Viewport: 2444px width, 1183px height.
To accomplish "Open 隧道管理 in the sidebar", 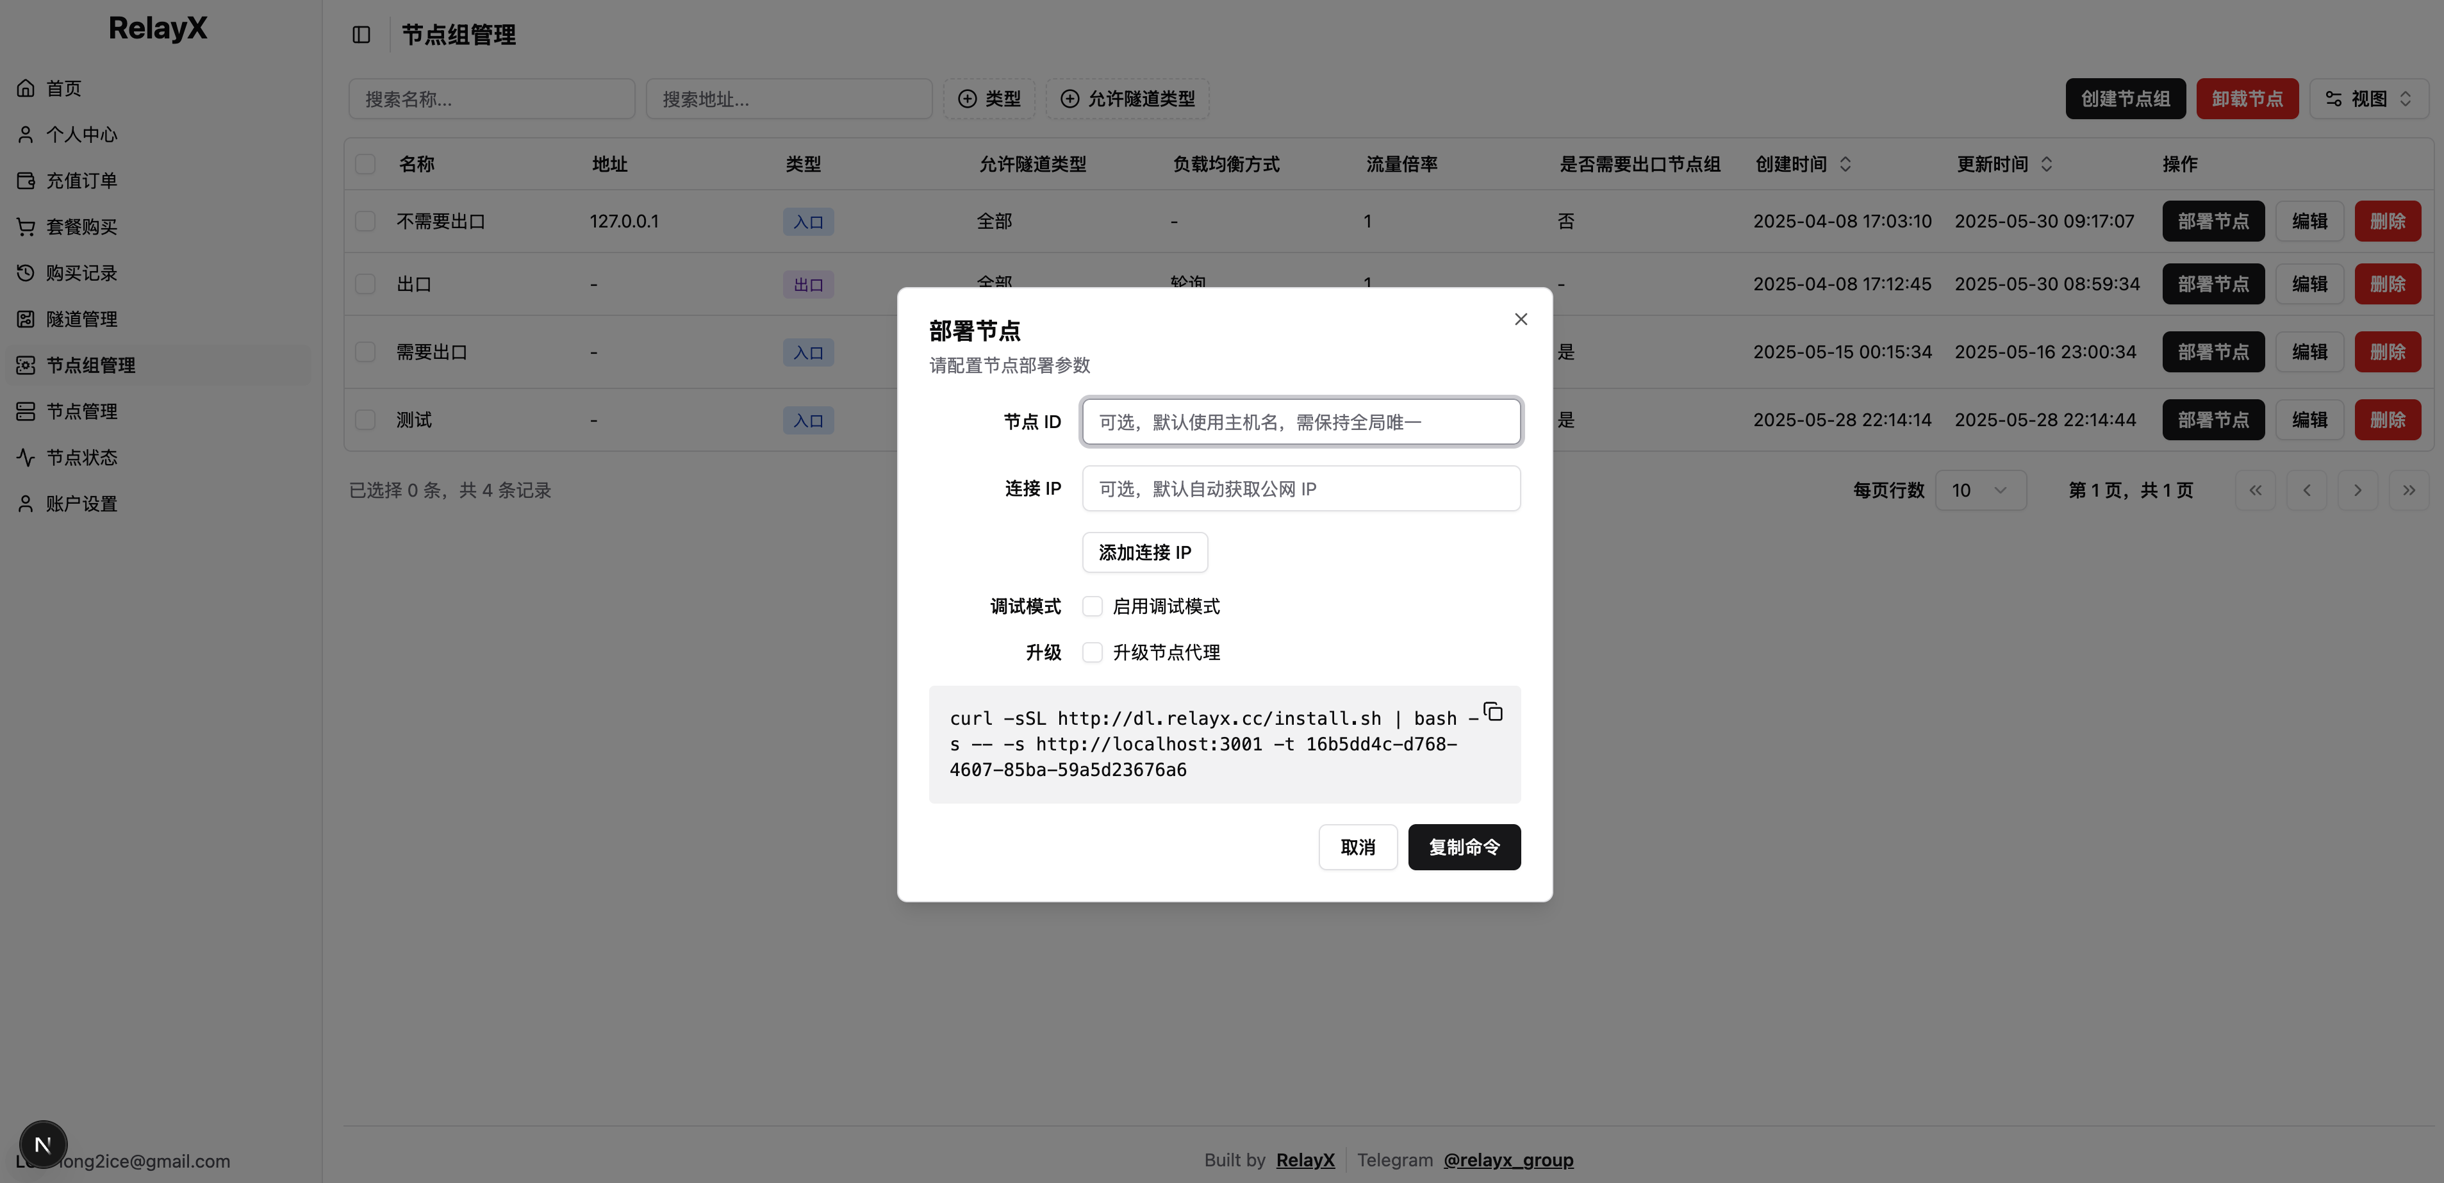I will coord(81,318).
